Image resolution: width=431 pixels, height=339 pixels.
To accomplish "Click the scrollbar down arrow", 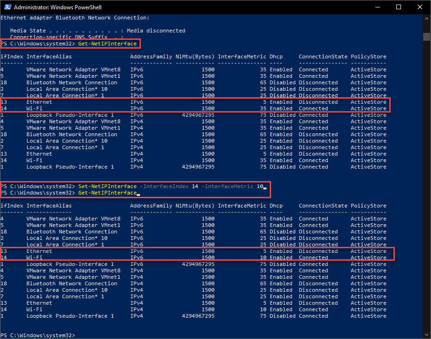I will pos(426,335).
